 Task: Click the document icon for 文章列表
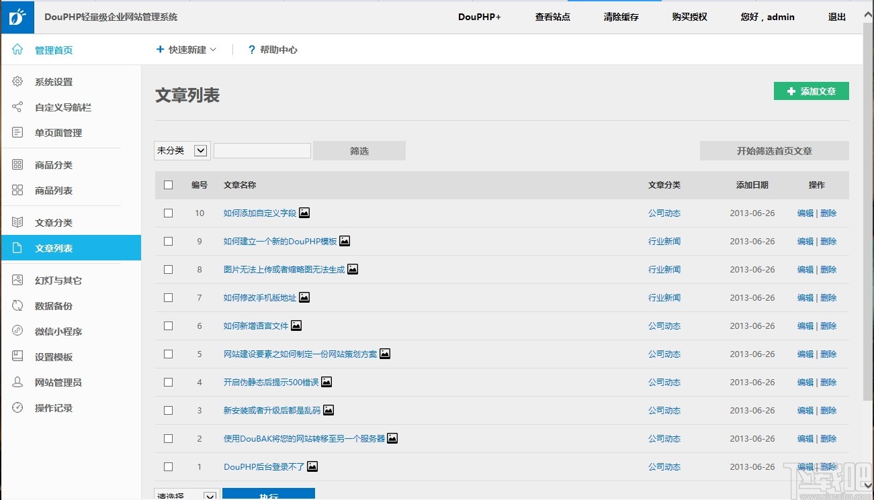point(17,248)
